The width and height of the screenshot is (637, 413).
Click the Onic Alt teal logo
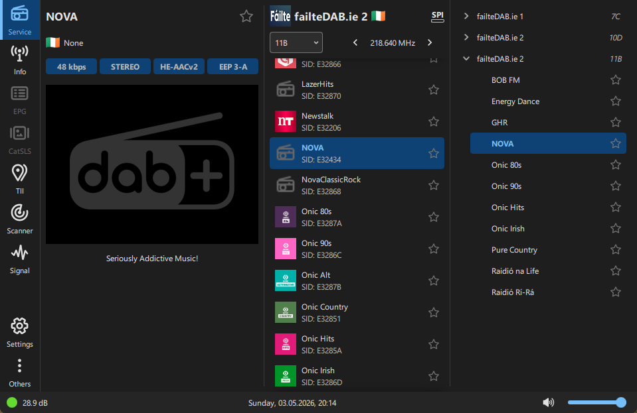pyautogui.click(x=285, y=280)
